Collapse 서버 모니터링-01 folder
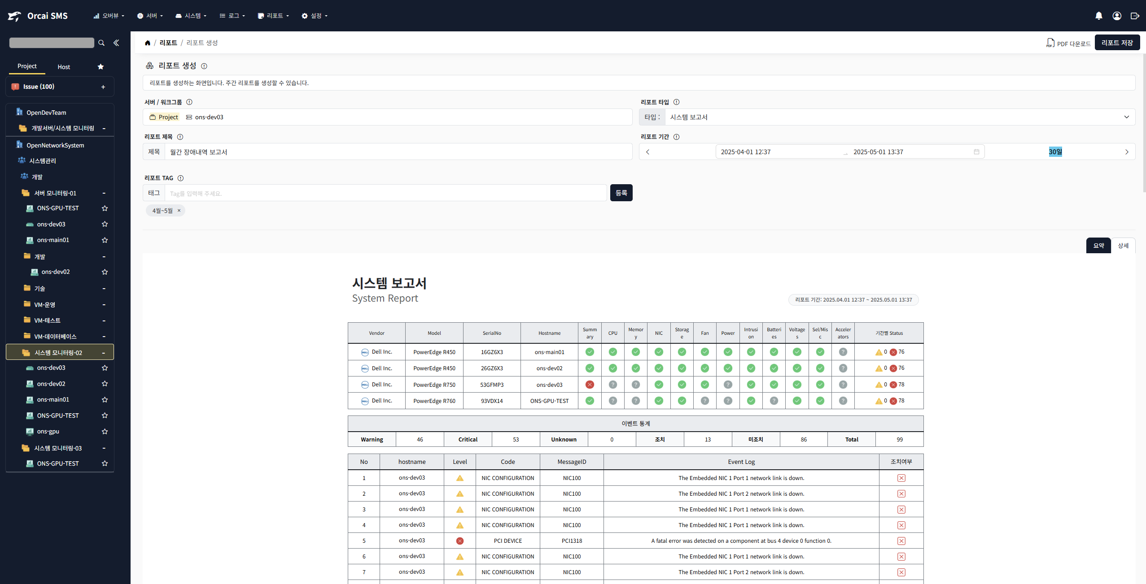 point(104,193)
